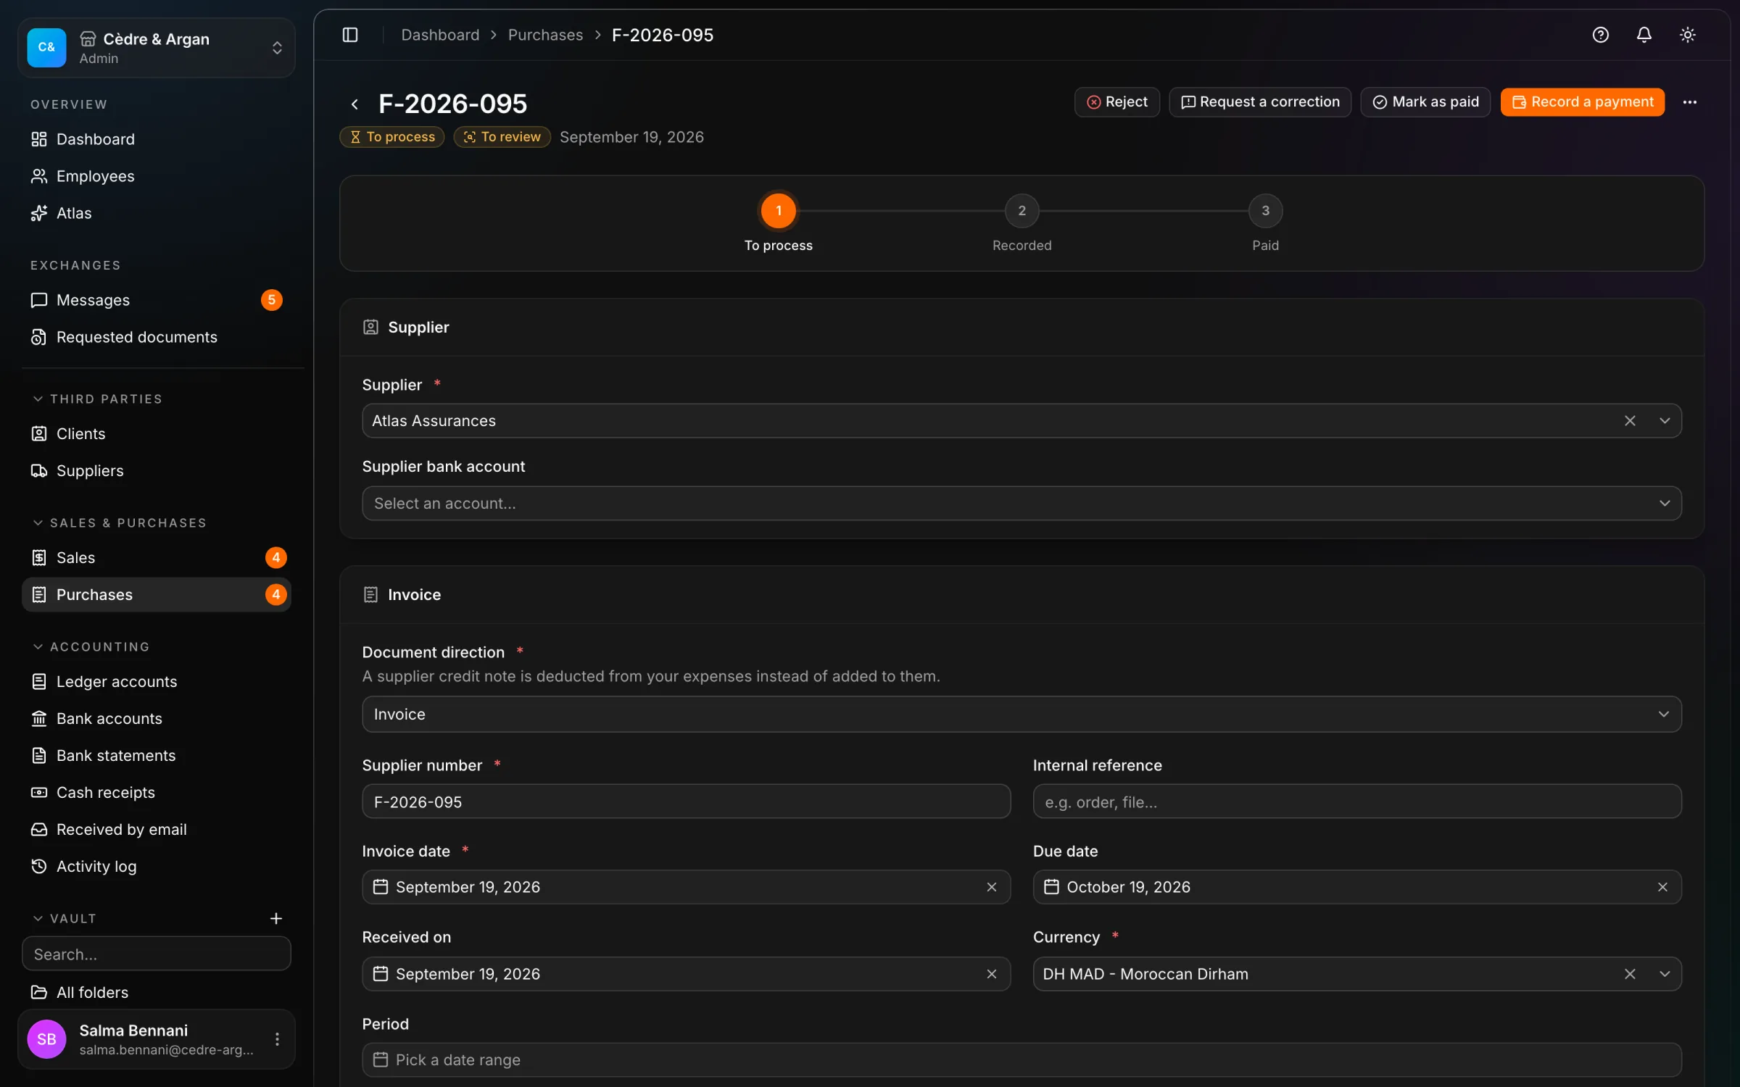Open All folders in vault

click(157, 993)
